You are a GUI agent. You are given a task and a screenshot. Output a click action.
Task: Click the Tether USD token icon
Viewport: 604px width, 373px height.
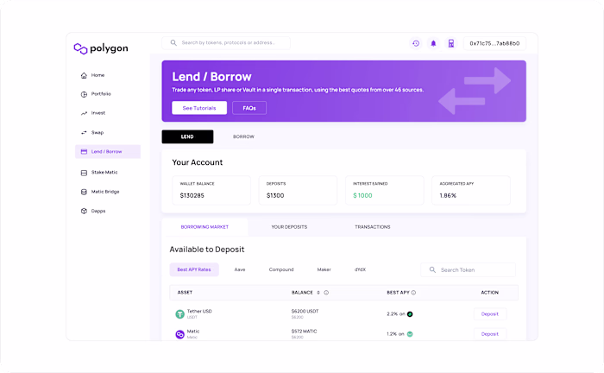coord(179,314)
